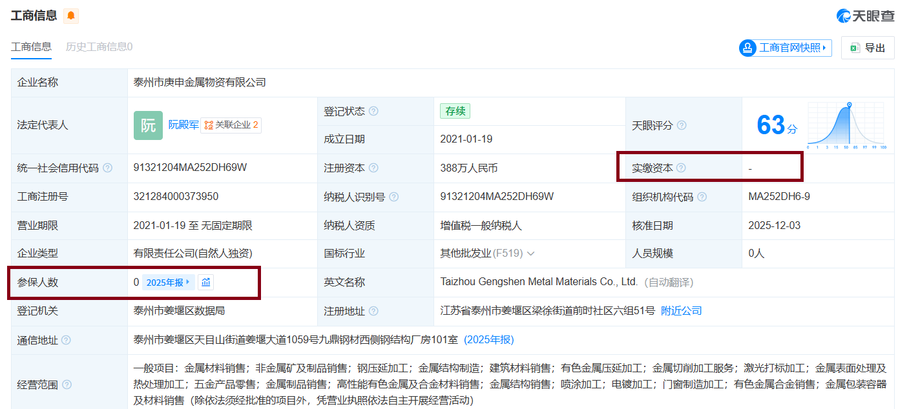Image resolution: width=898 pixels, height=409 pixels.
Task: Click approval date 2025-12-03
Action: [x=775, y=225]
